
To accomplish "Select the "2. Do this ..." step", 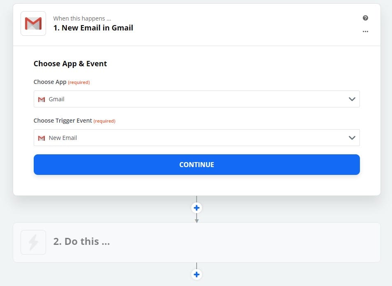I will pyautogui.click(x=81, y=242).
